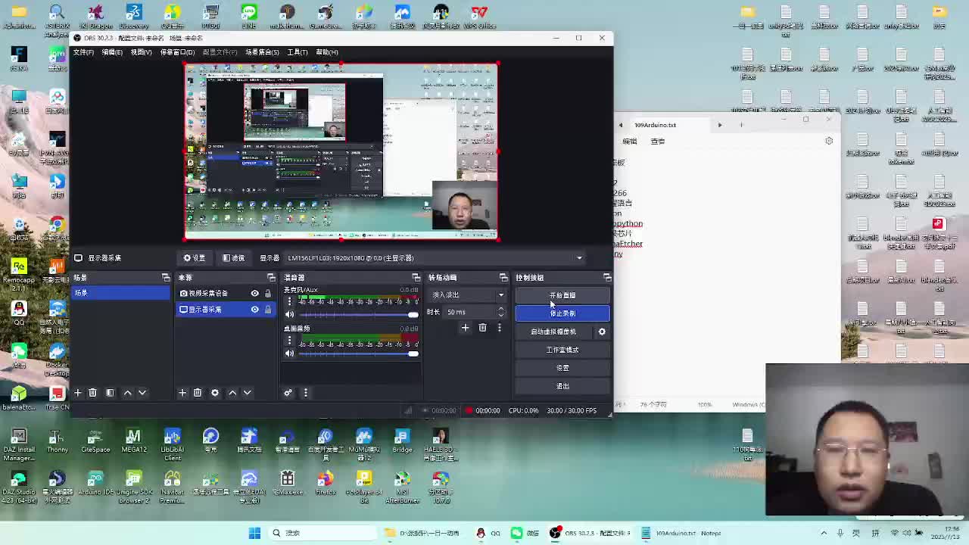Click the Exit button in controls
This screenshot has width=969, height=545.
click(562, 386)
